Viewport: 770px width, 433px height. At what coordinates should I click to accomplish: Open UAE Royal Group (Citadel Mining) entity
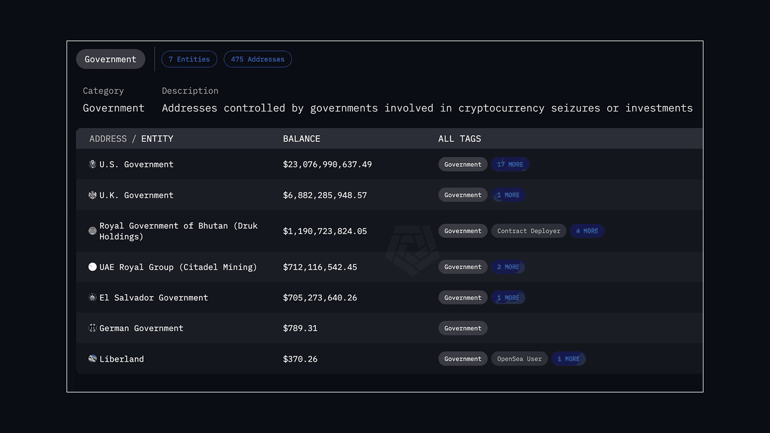[x=178, y=267]
